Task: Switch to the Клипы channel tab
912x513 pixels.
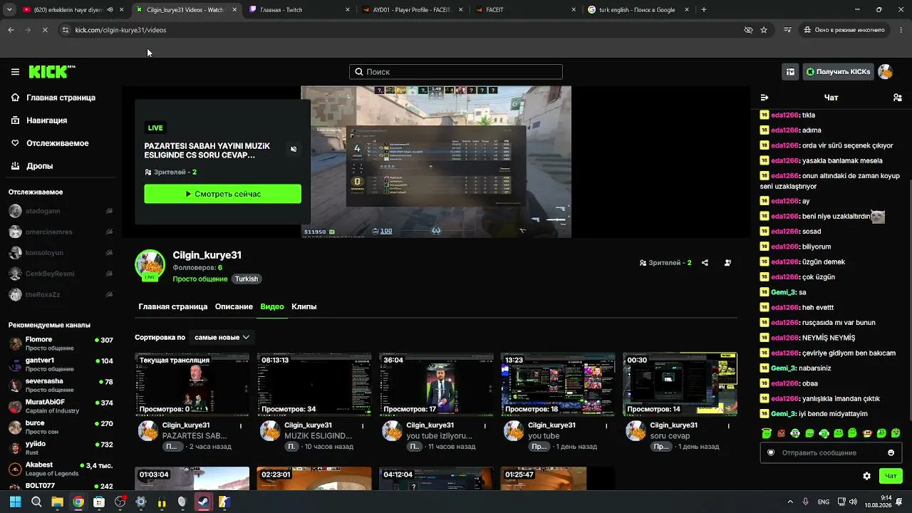Action: click(x=304, y=306)
